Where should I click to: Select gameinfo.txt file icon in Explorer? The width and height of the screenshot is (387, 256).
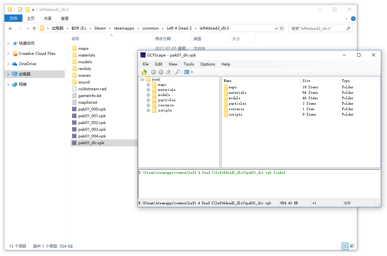pyautogui.click(x=74, y=96)
